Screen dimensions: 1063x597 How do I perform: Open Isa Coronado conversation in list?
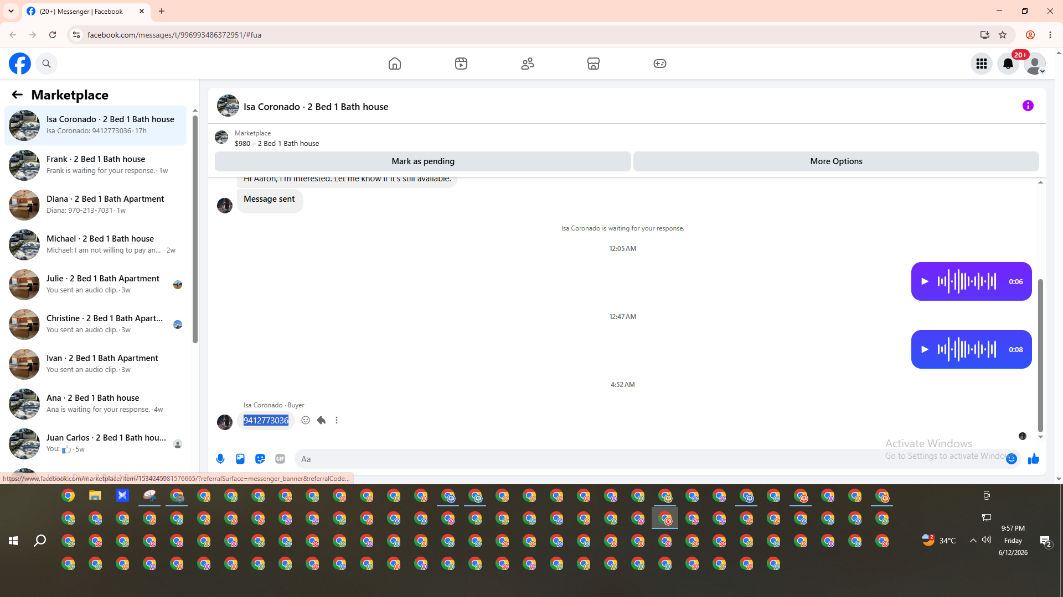[95, 125]
